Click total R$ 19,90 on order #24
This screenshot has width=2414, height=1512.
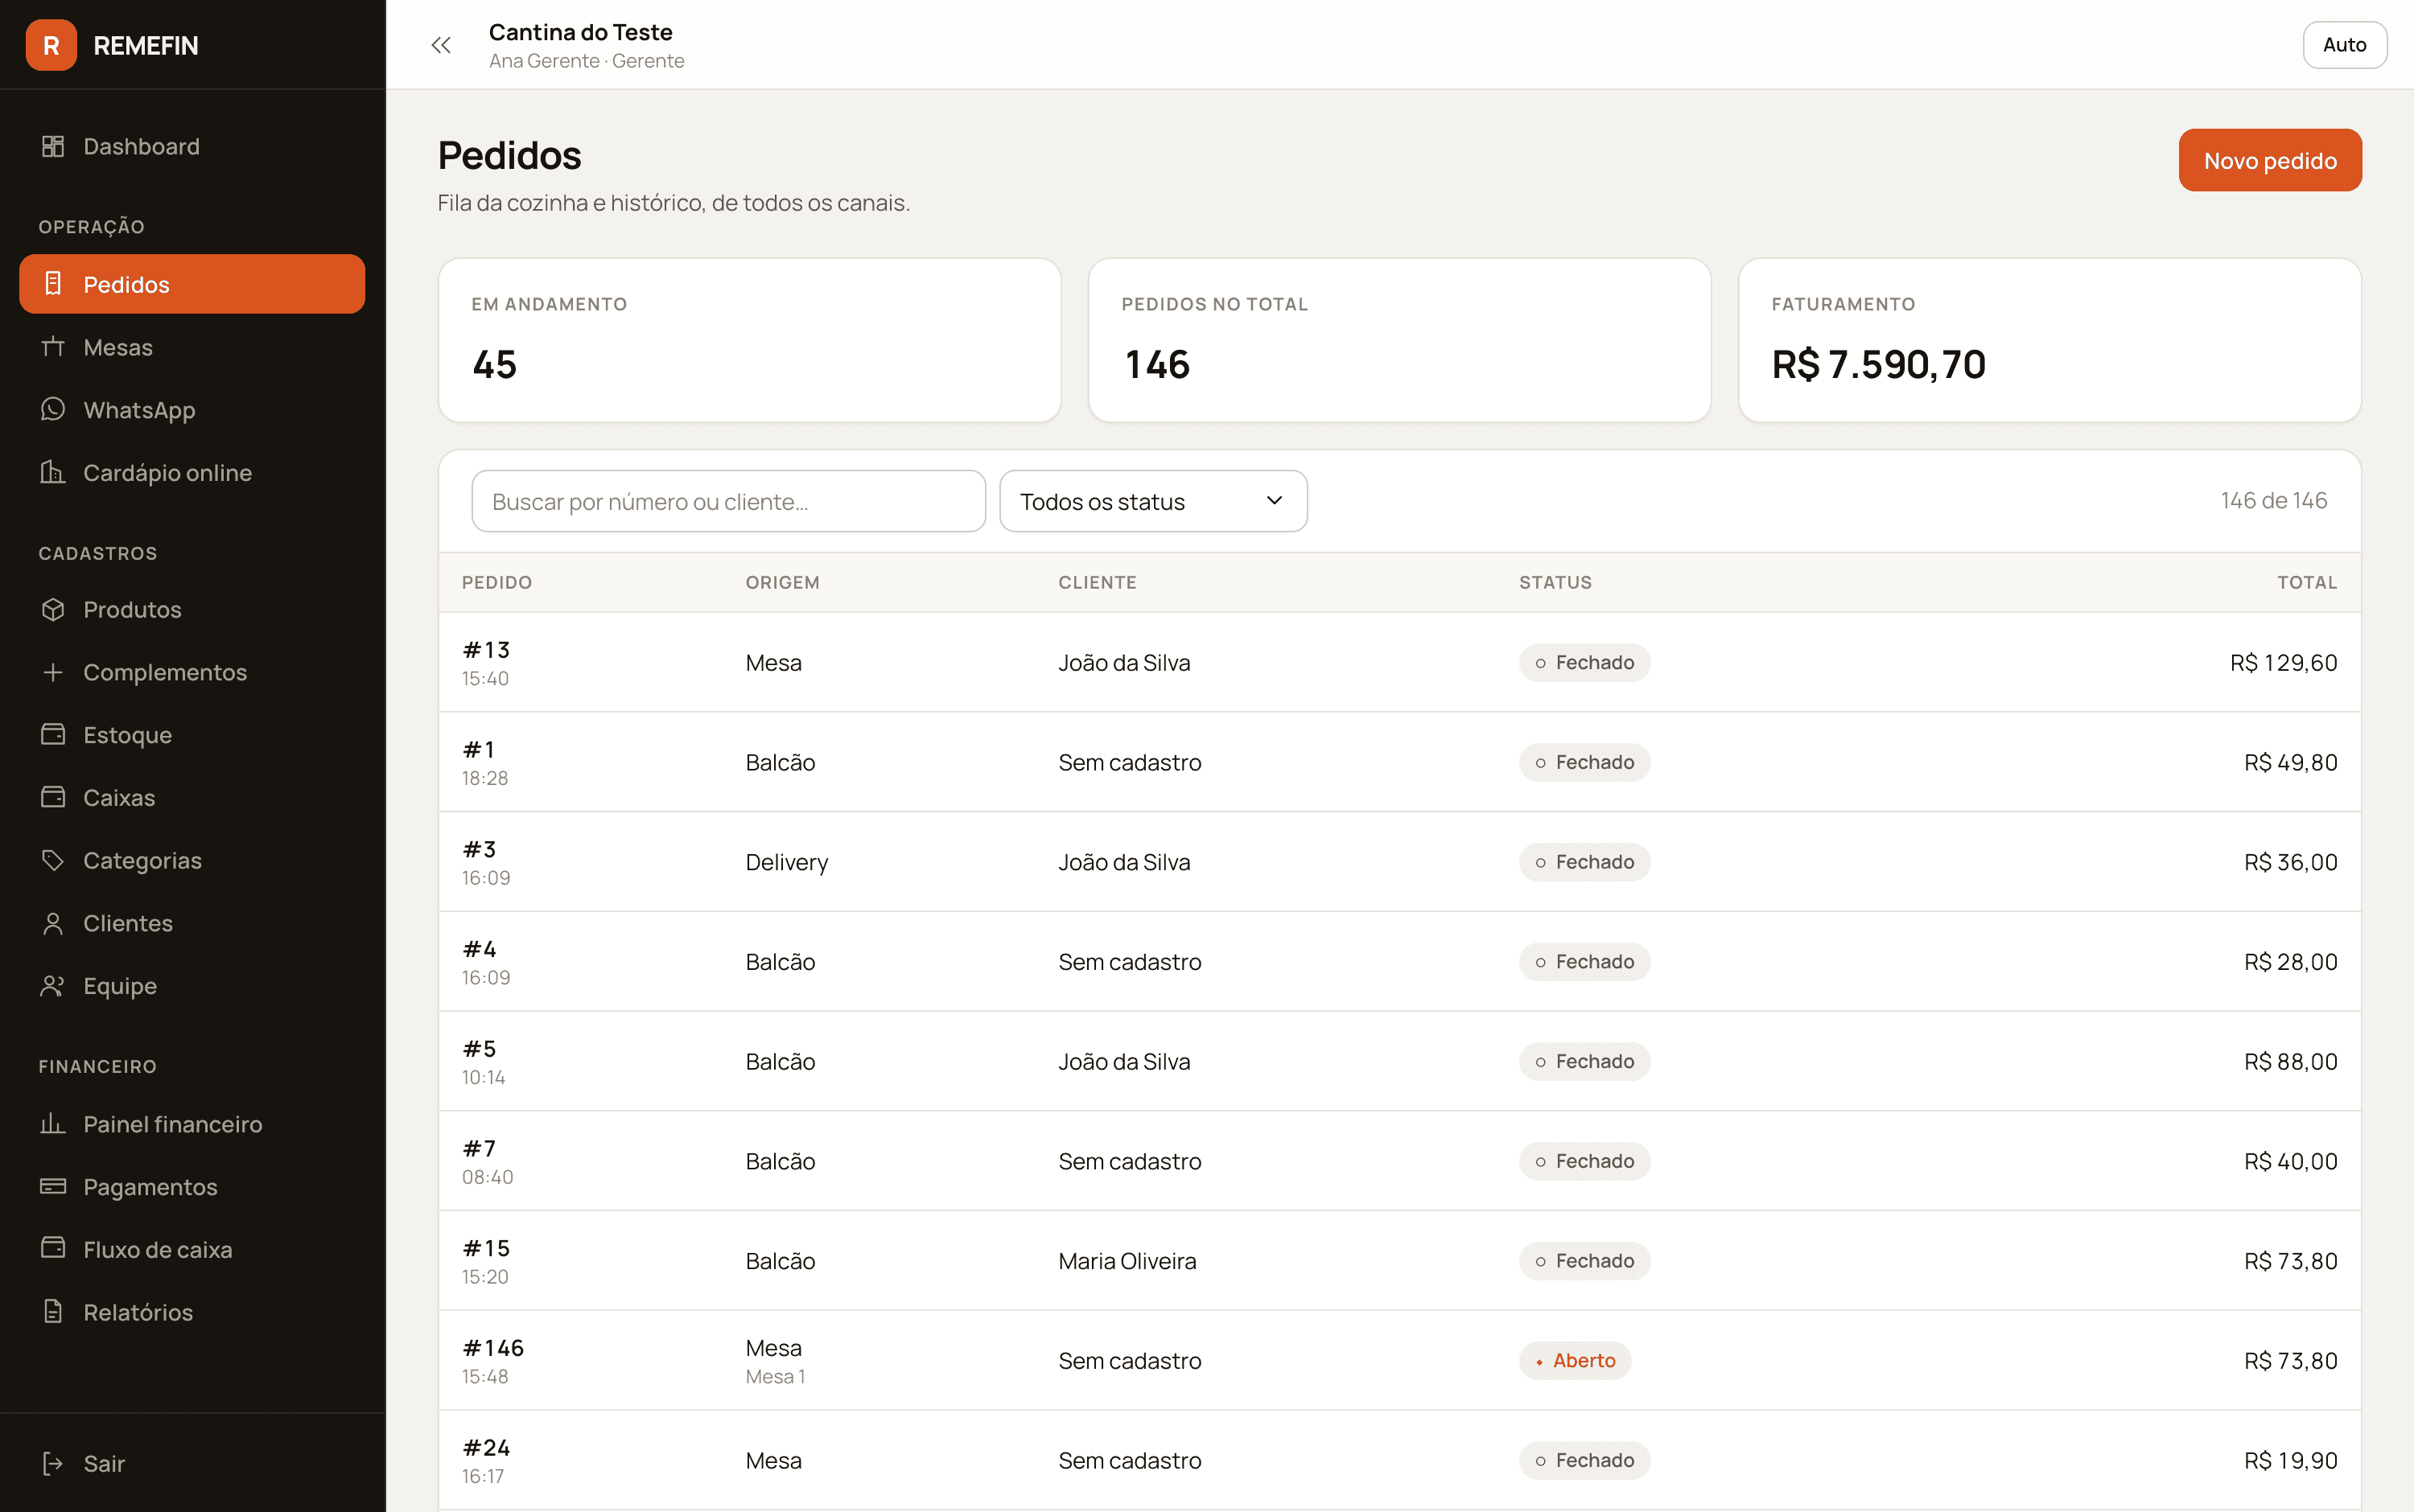2290,1460
